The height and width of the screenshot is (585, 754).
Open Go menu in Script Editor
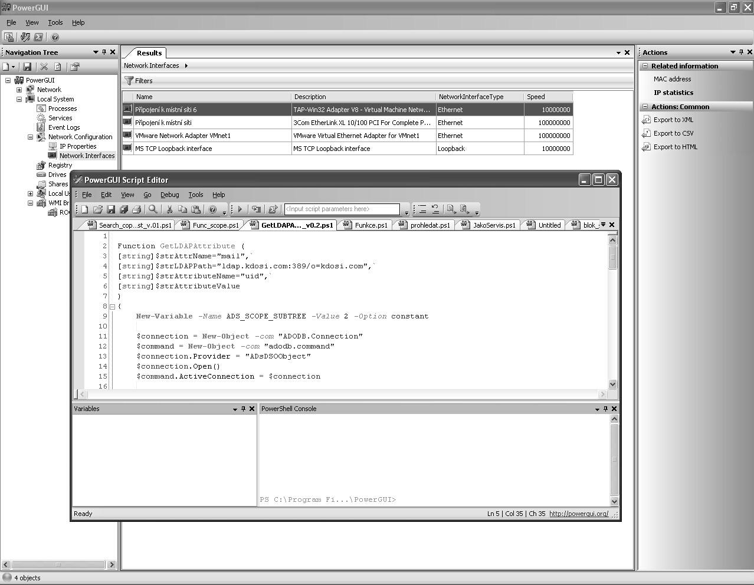[x=147, y=195]
